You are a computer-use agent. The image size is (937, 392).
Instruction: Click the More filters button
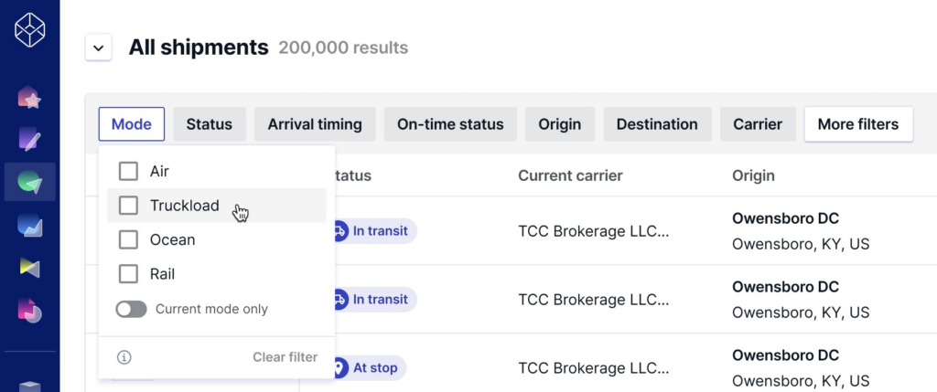858,124
